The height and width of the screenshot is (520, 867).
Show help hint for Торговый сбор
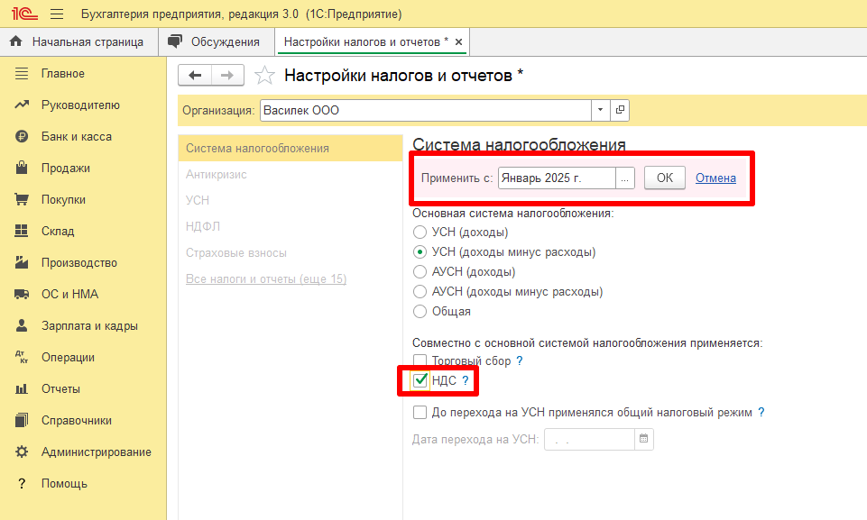pos(519,360)
